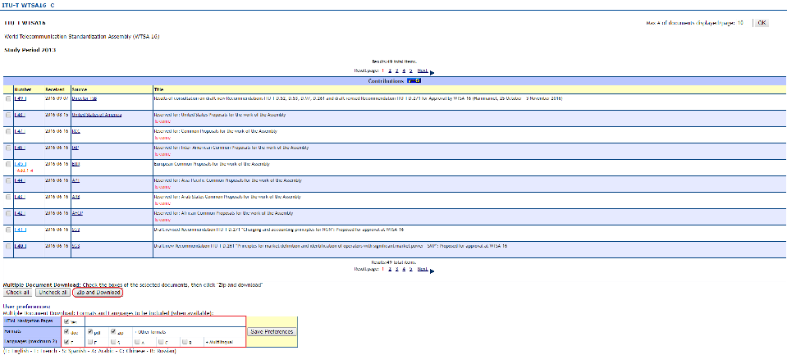This screenshot has height=355, width=787.
Task: Open the Director TSB source link
Action: (84, 98)
